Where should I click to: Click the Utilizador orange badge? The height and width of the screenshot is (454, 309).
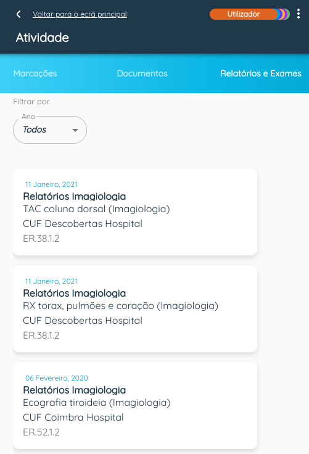click(243, 14)
